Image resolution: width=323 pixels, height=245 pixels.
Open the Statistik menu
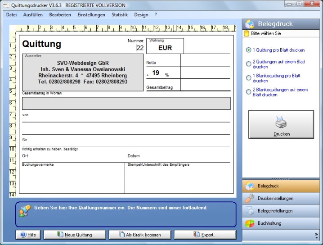pos(120,15)
